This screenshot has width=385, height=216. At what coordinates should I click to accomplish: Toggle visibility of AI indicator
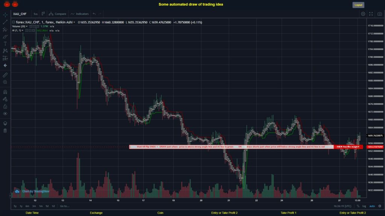(x=27, y=31)
